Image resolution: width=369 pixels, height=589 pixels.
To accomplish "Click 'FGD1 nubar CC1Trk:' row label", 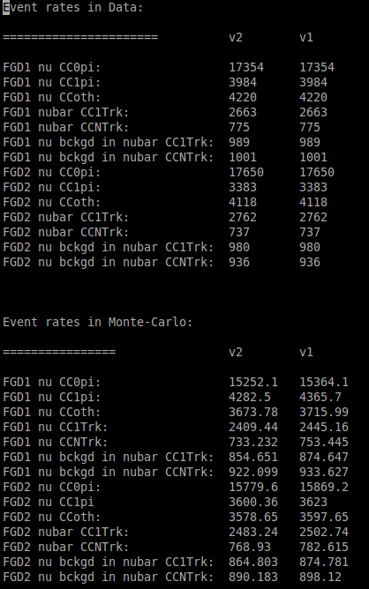I will click(66, 113).
